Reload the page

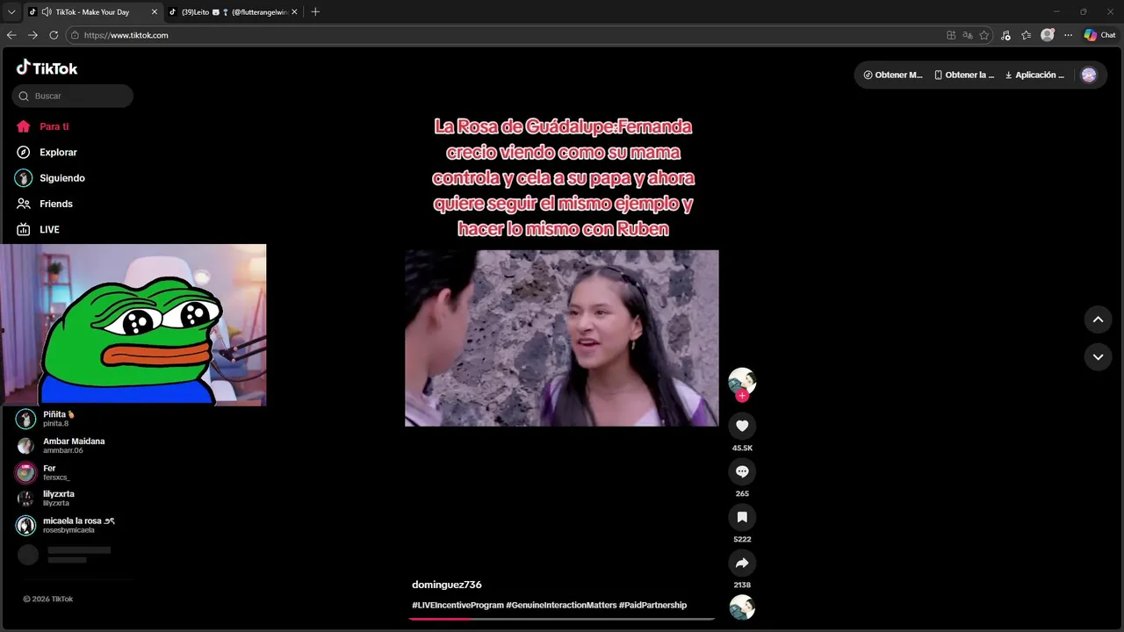(54, 35)
